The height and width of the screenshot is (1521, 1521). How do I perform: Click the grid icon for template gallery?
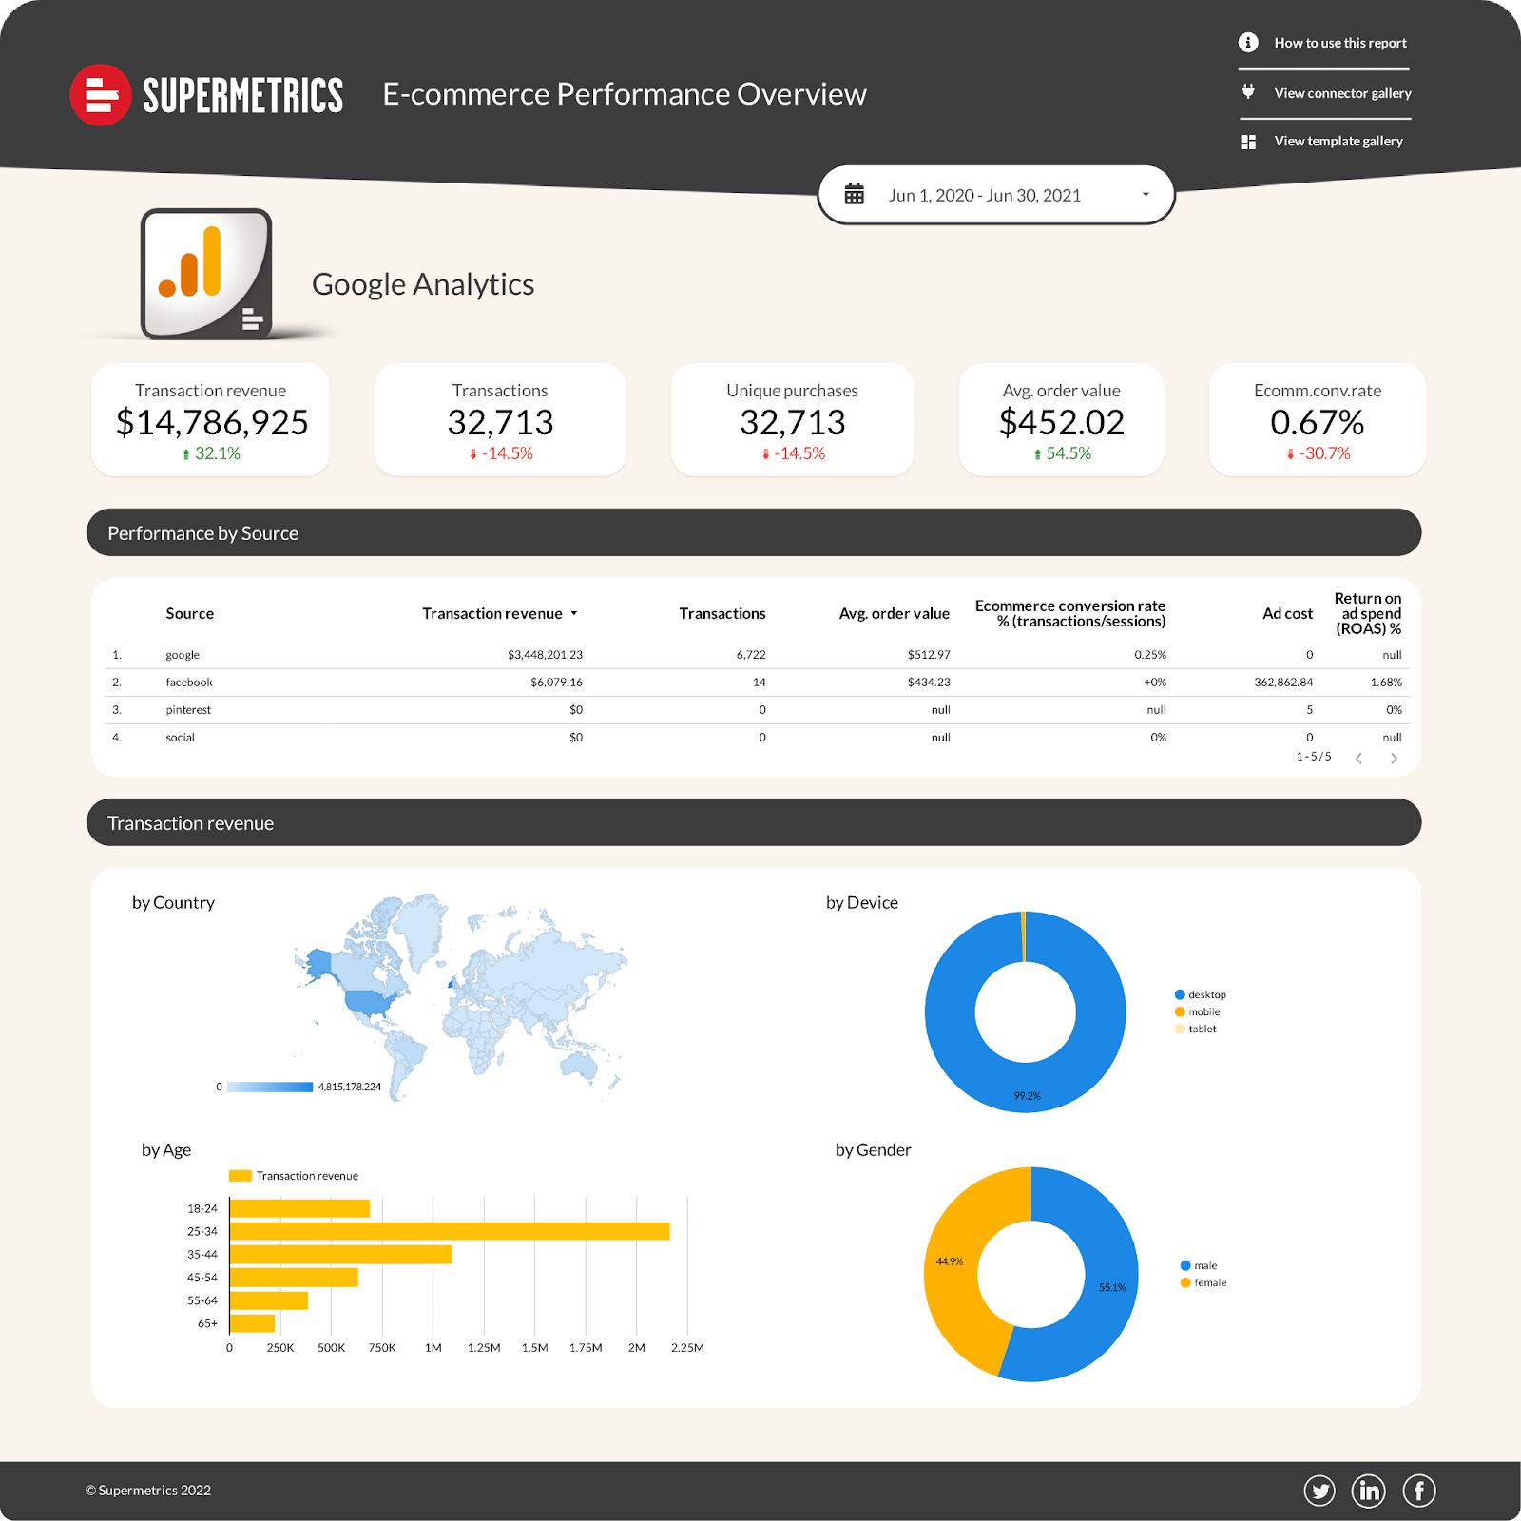click(x=1248, y=142)
